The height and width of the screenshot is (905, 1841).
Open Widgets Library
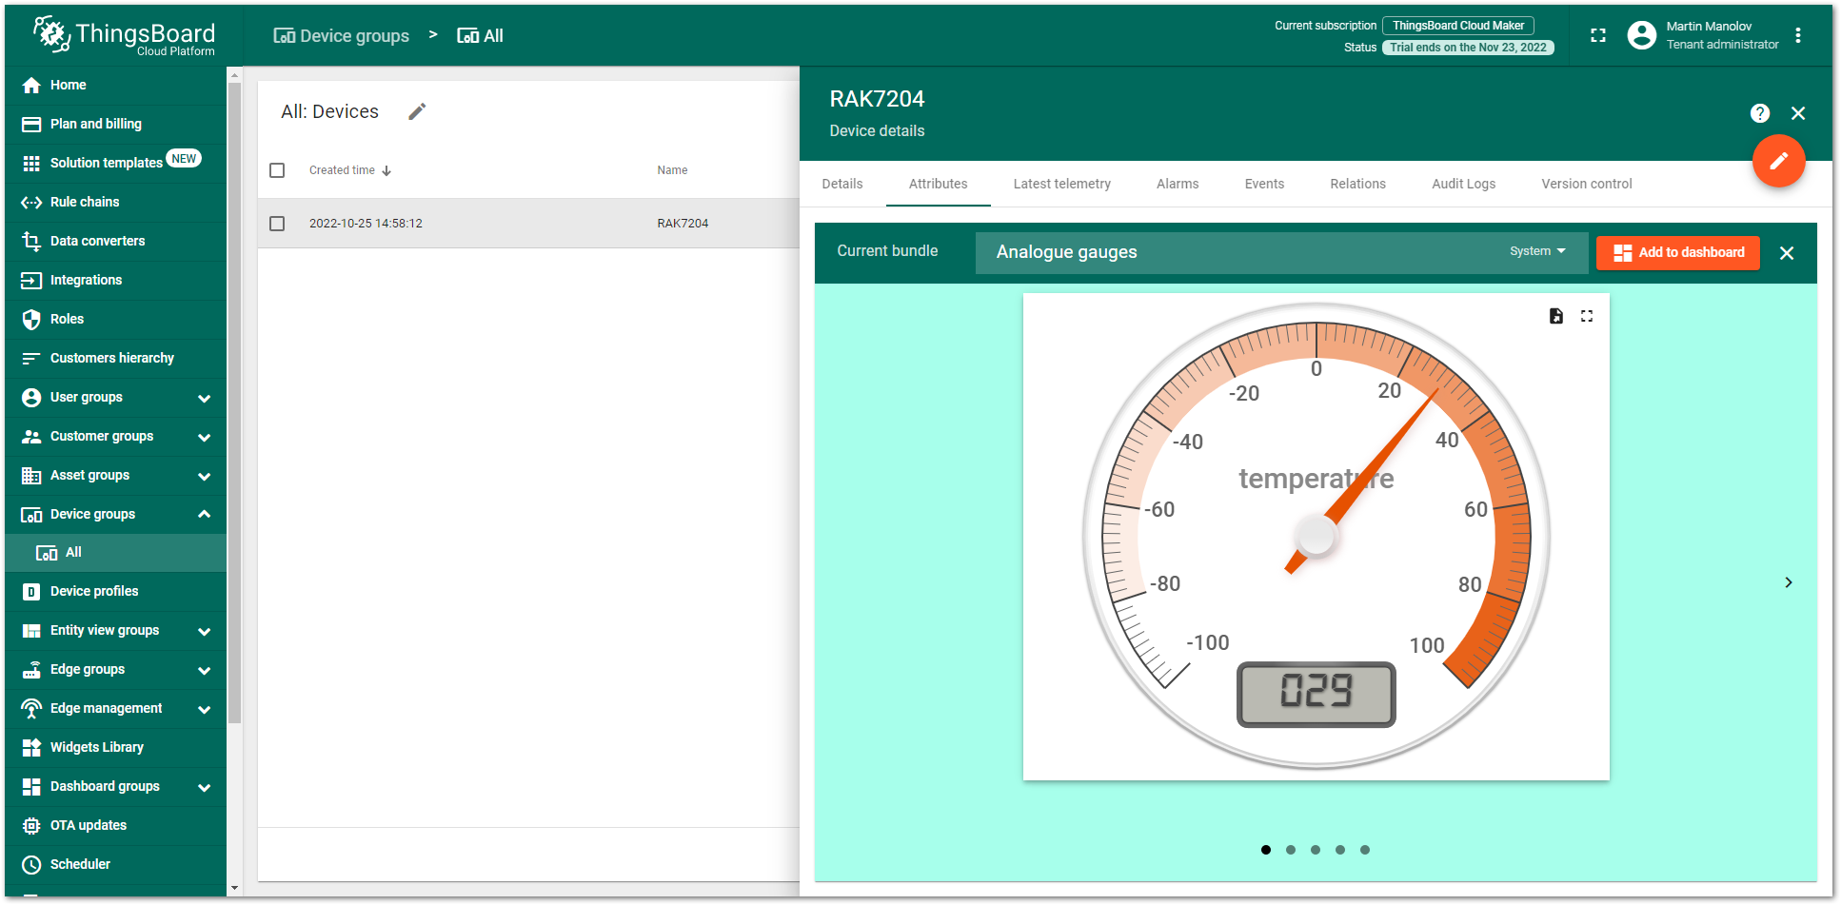point(115,747)
